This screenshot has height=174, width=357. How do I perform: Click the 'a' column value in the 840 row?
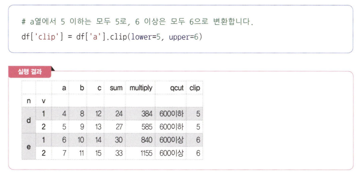pyautogui.click(x=60, y=140)
